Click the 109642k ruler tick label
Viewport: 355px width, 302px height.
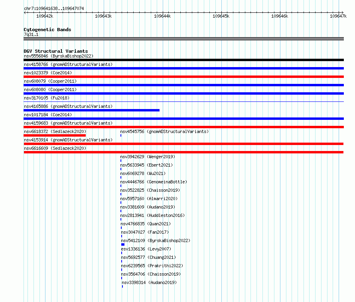45,16
